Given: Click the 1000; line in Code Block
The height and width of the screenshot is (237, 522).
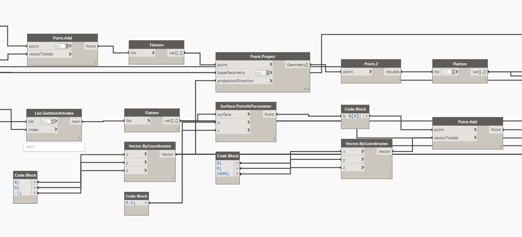Looking at the screenshot, I should pos(224,173).
